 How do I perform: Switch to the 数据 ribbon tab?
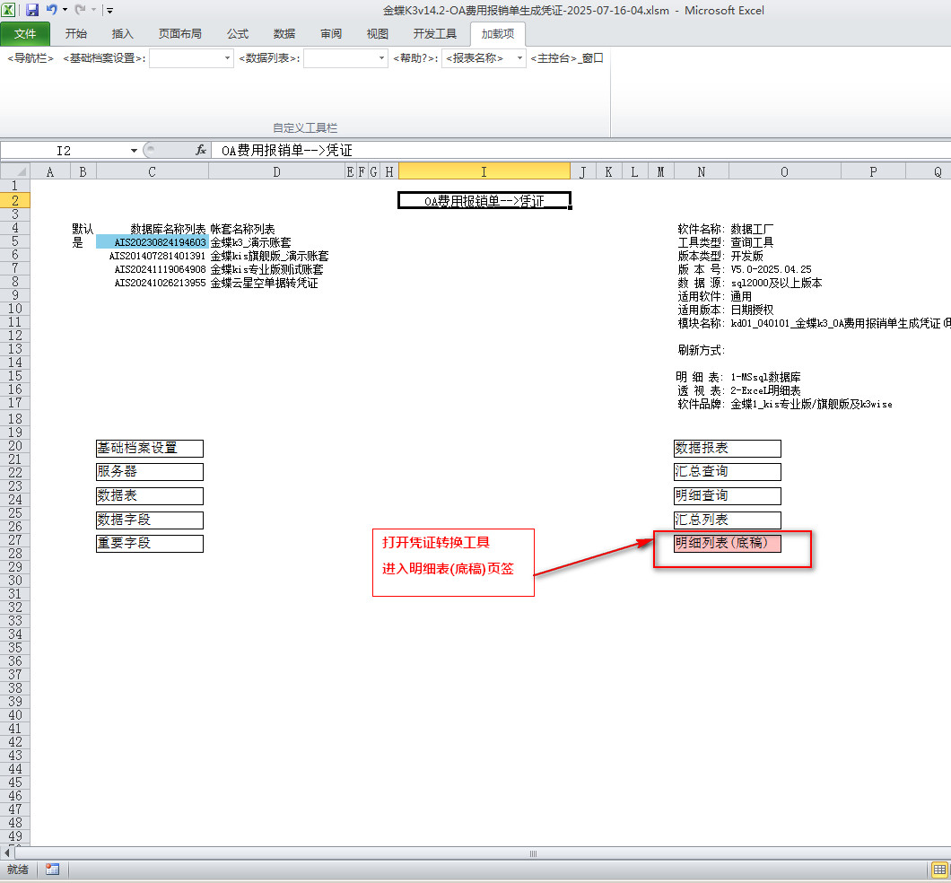click(x=284, y=34)
